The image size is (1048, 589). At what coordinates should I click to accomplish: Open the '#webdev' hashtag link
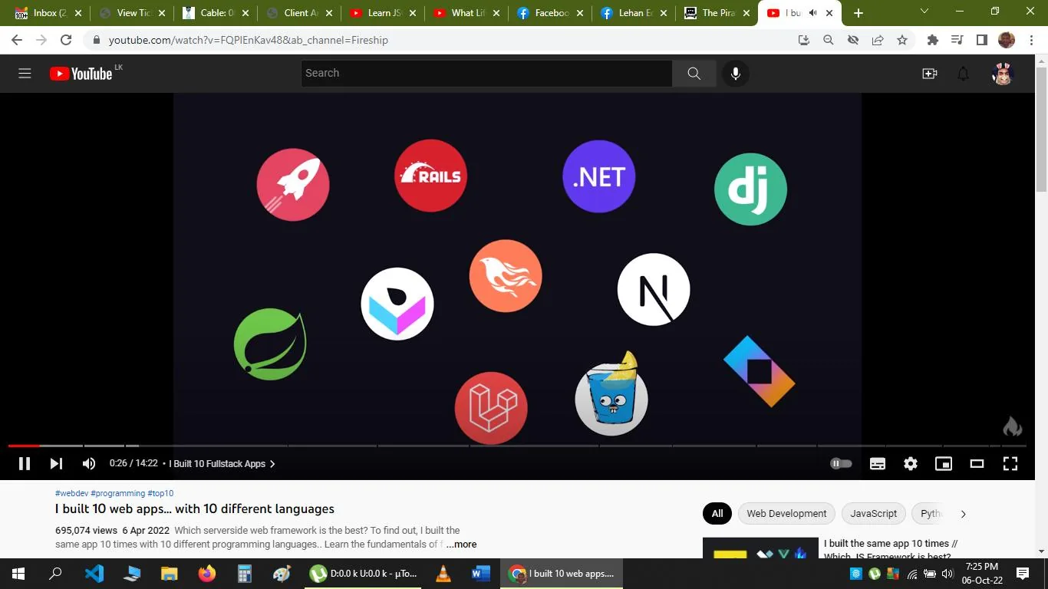[71, 493]
